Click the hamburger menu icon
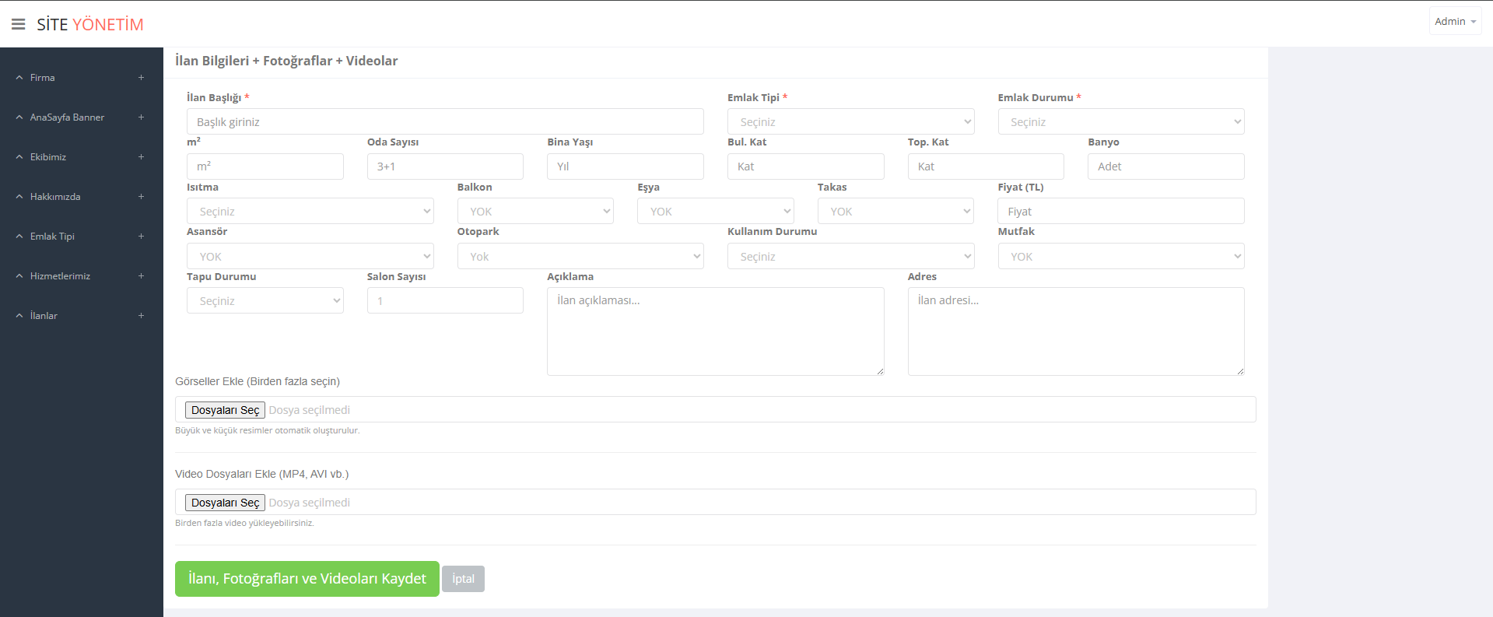Screen dimensions: 1493x617 pos(19,24)
